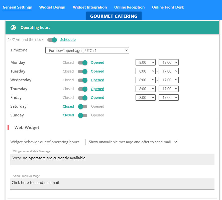Open the Widget Integration tab

point(90,7)
